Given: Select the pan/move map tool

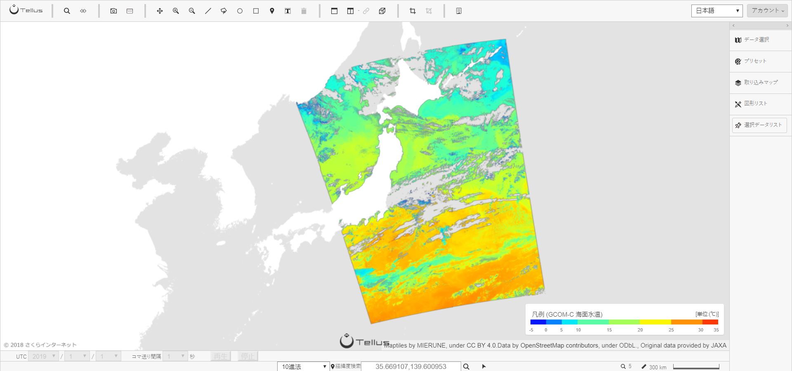Looking at the screenshot, I should click(160, 11).
